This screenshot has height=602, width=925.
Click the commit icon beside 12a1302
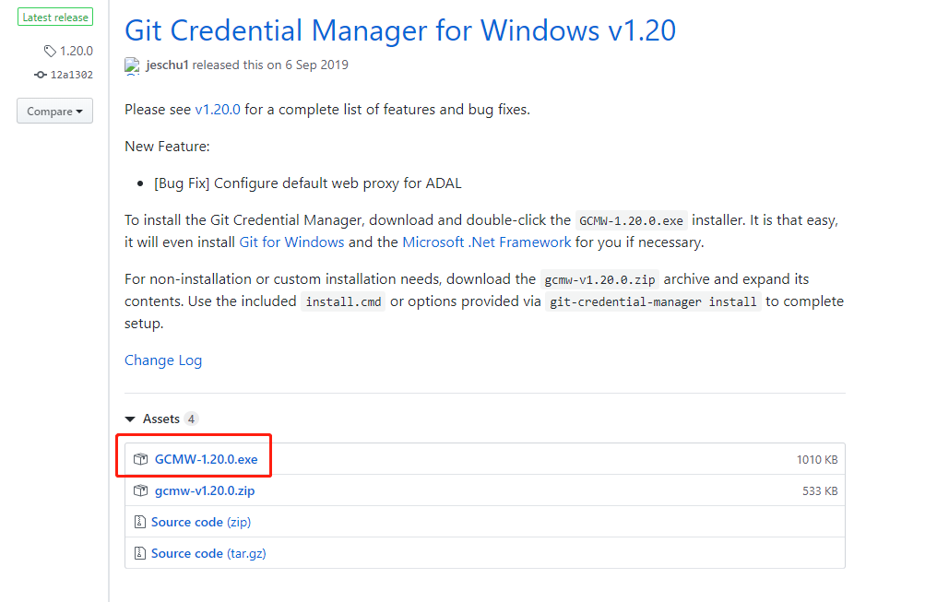[x=40, y=75]
